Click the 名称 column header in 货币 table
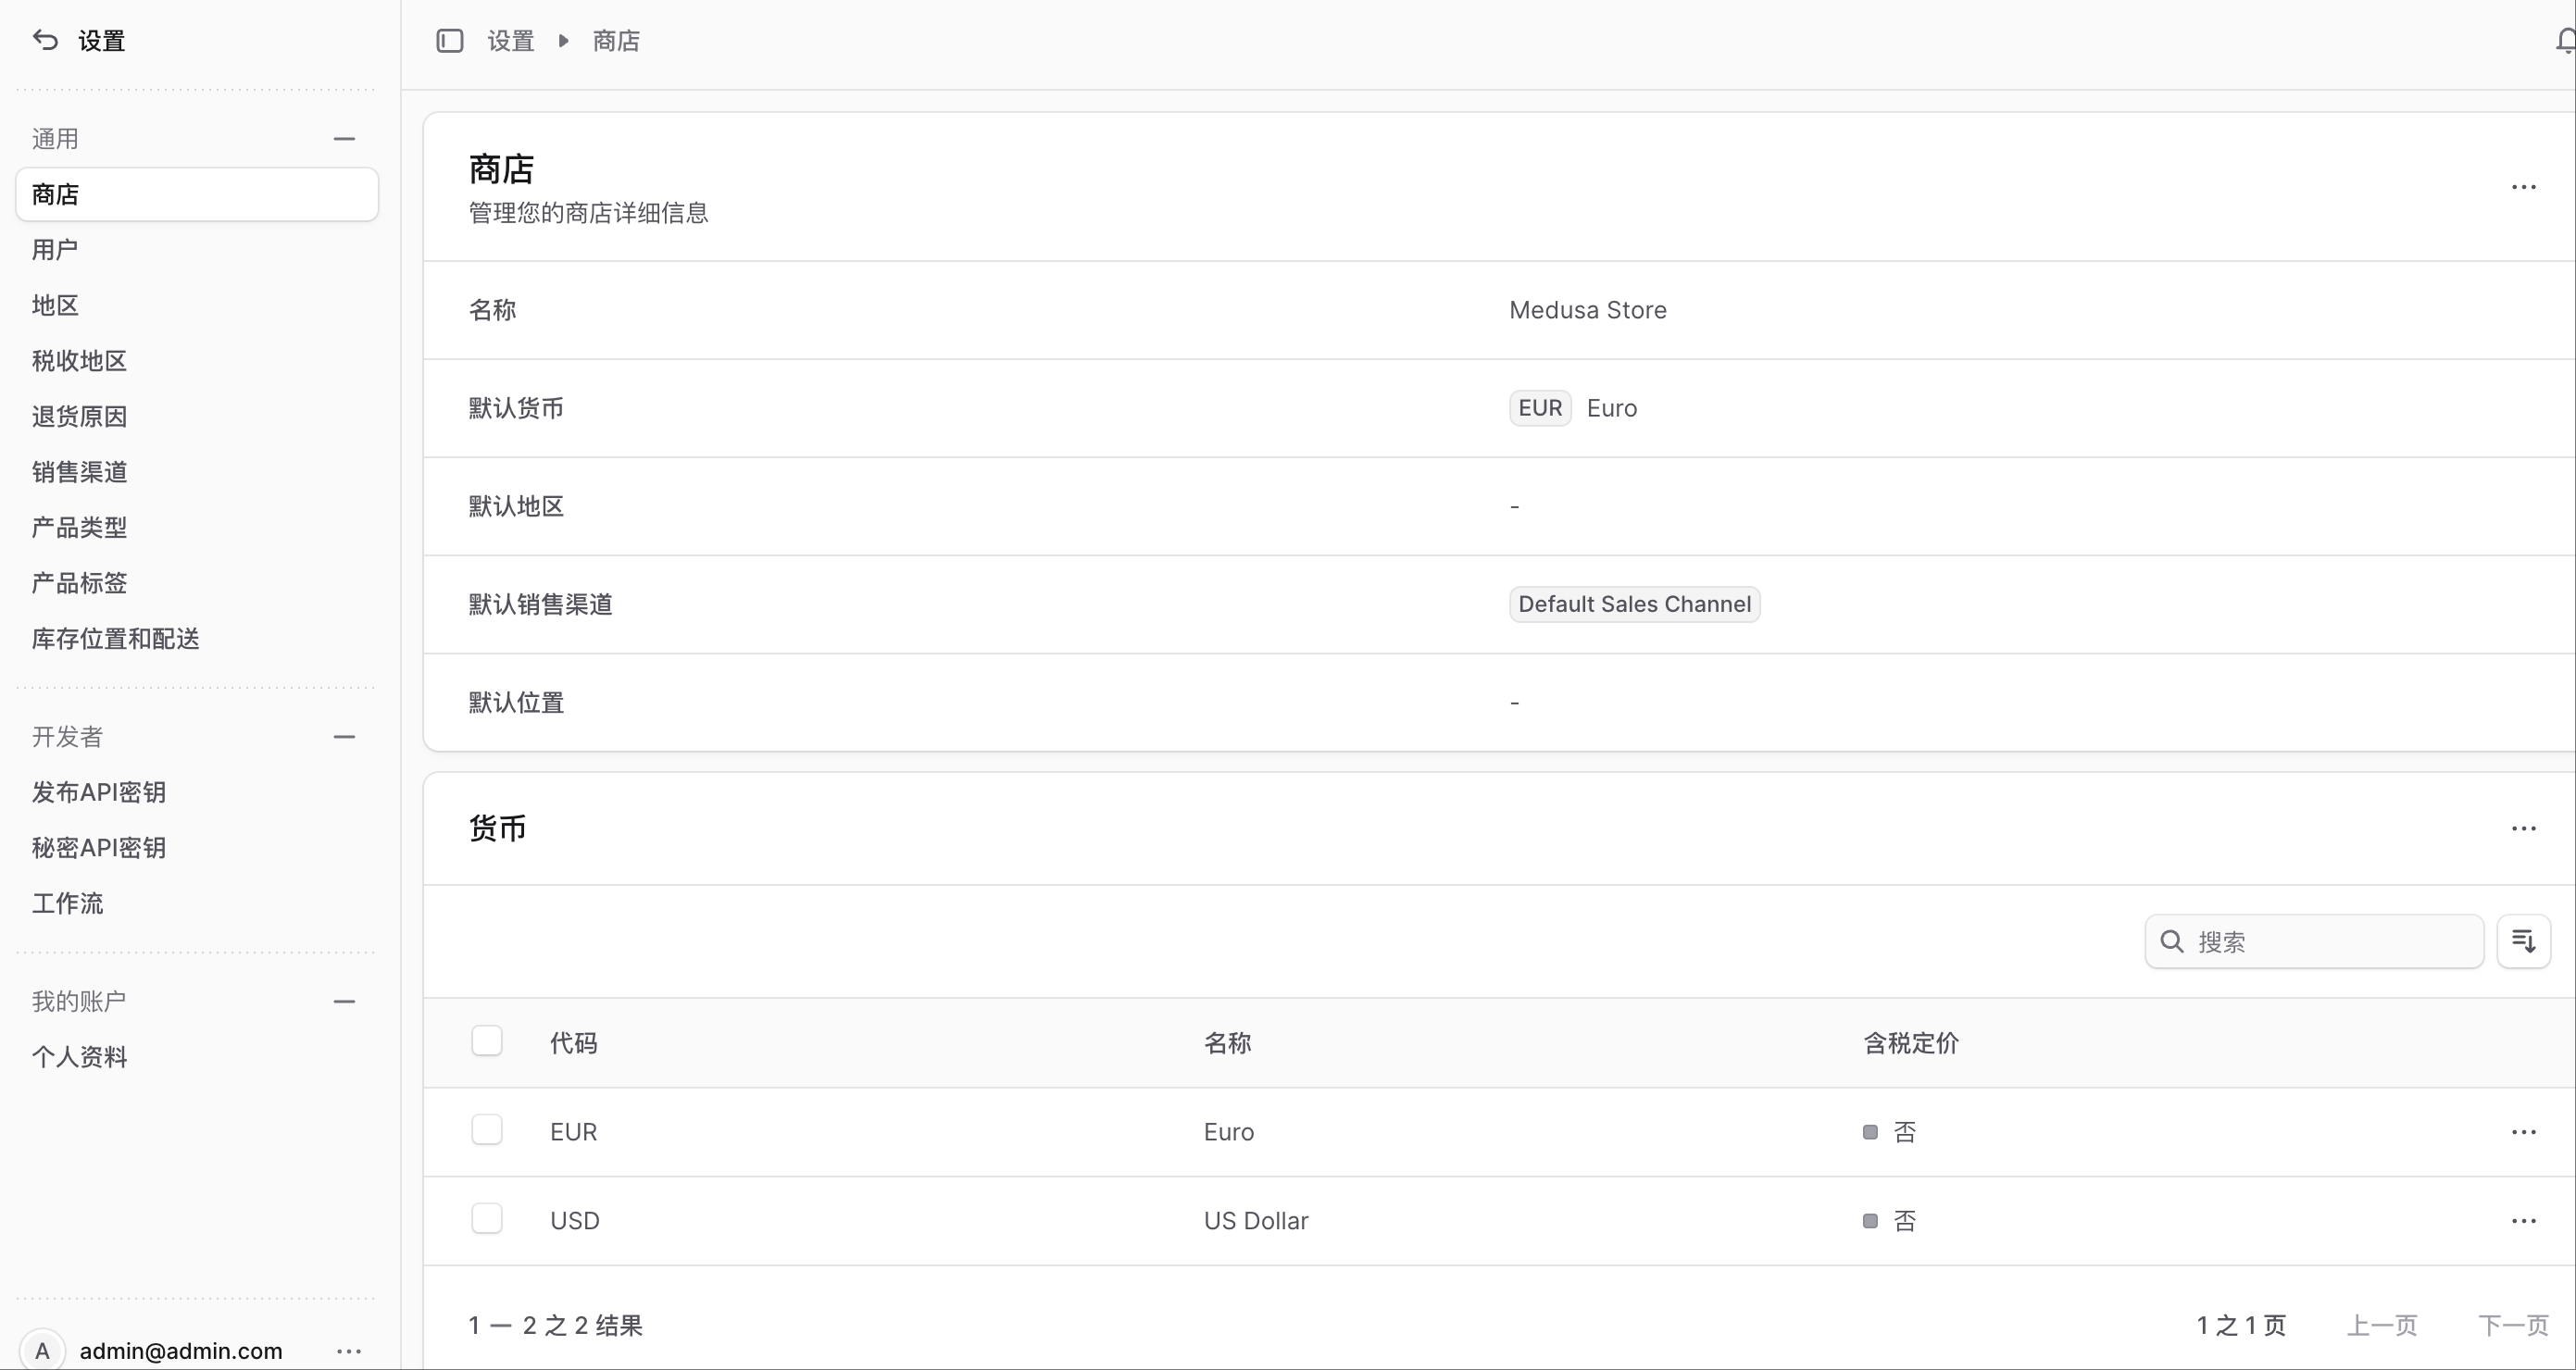Image resolution: width=2576 pixels, height=1370 pixels. click(1228, 1043)
